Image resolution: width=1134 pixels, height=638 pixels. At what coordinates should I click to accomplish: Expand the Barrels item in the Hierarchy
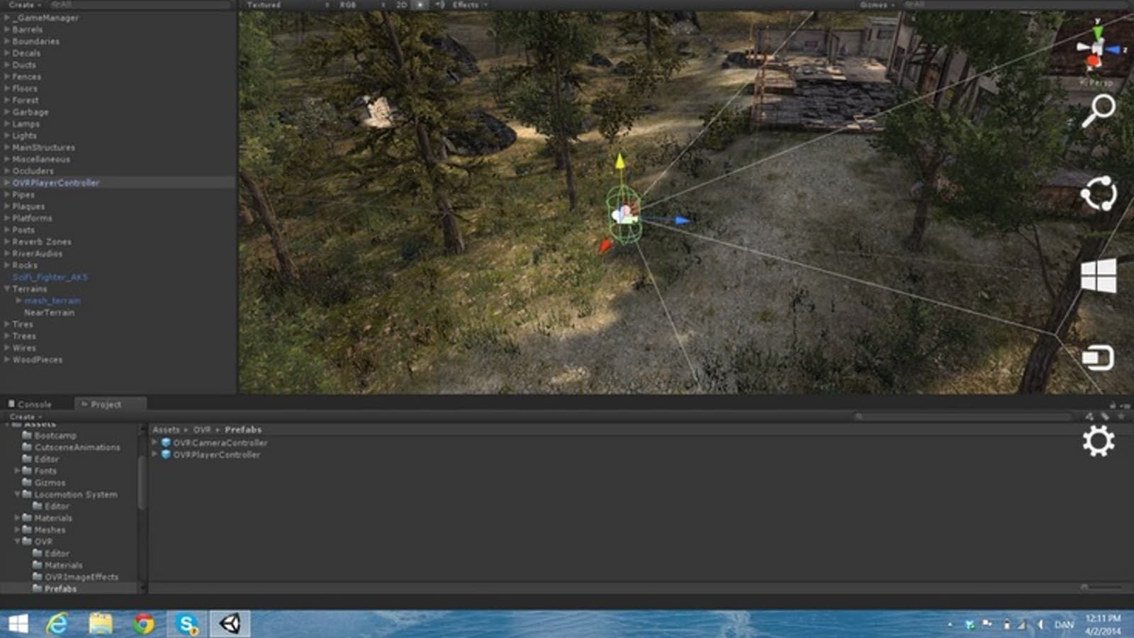tap(7, 30)
